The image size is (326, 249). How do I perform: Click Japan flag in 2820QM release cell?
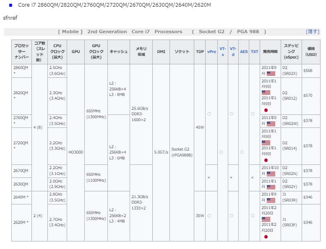pos(266,110)
